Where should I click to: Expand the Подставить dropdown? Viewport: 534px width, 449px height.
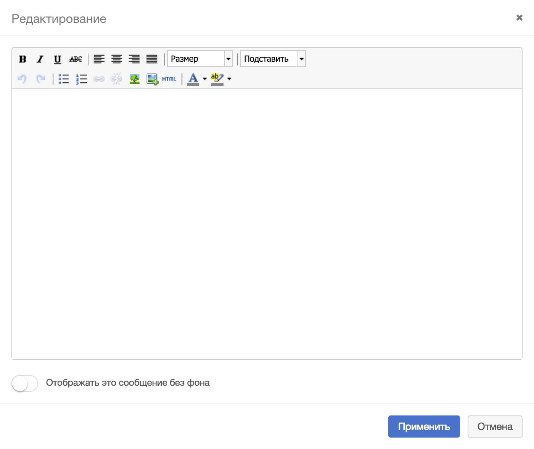coord(273,59)
